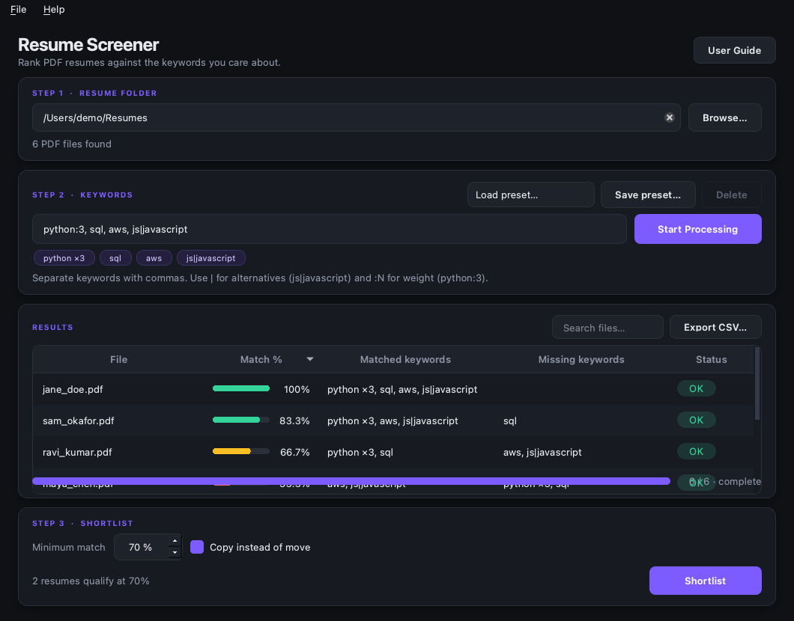This screenshot has width=794, height=621.
Task: Select ravi_kumar.pdf row
Action: pyautogui.click(x=393, y=452)
